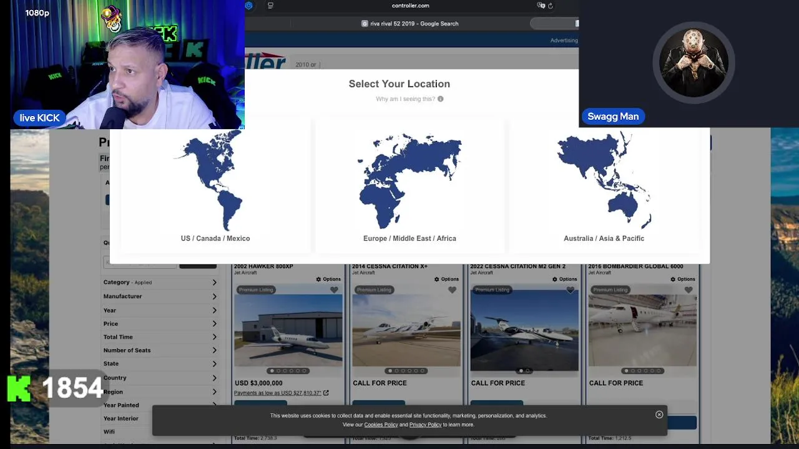Expand the State filter
The image size is (799, 449).
coord(160,364)
